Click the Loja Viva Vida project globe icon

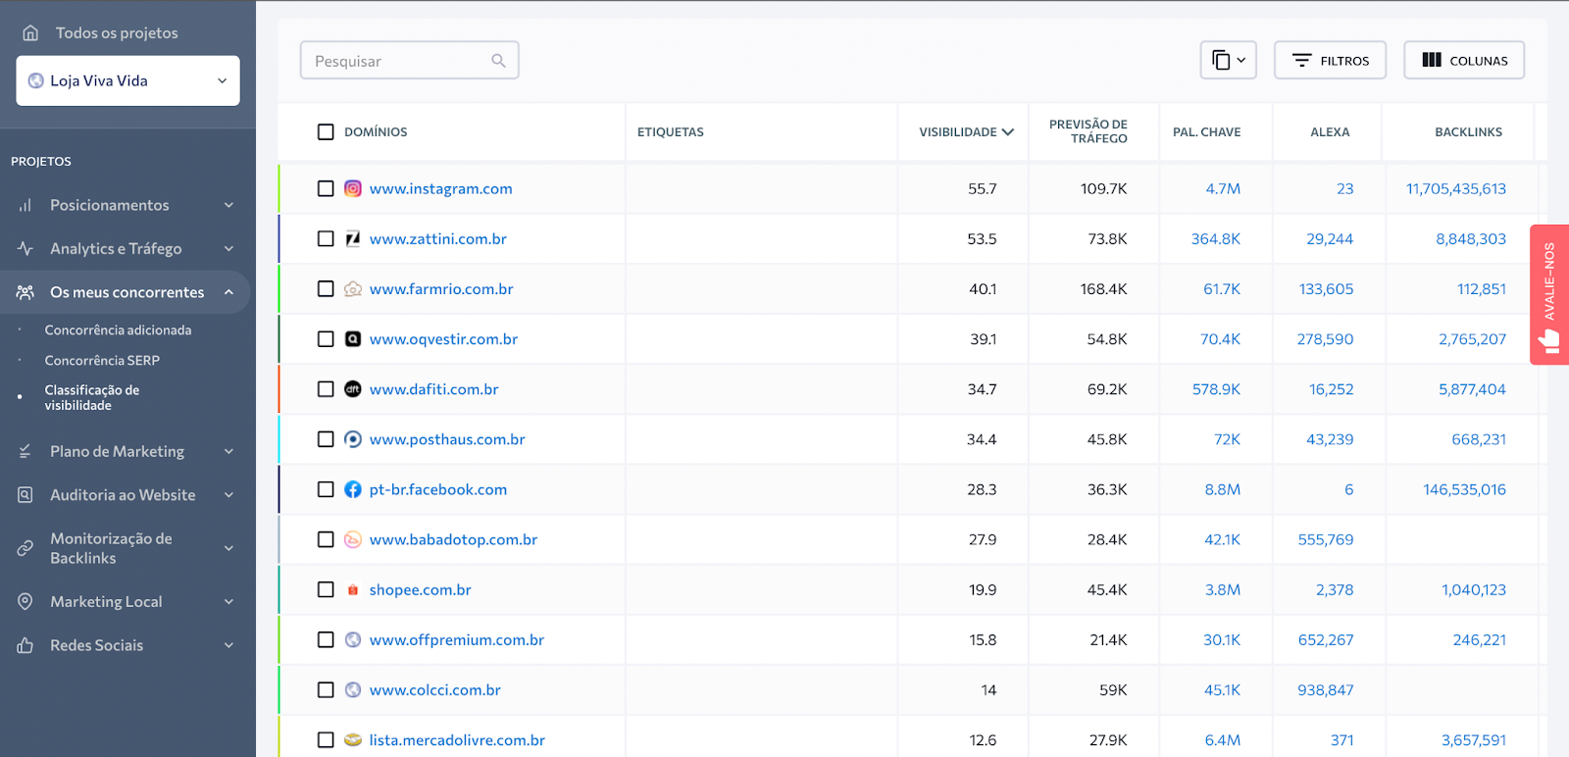coord(36,80)
